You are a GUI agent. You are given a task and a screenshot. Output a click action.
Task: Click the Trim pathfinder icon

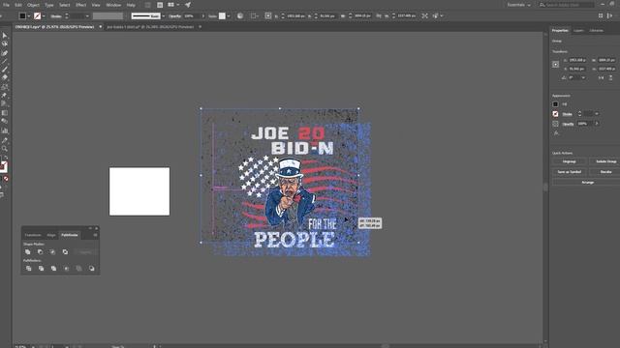(x=41, y=269)
